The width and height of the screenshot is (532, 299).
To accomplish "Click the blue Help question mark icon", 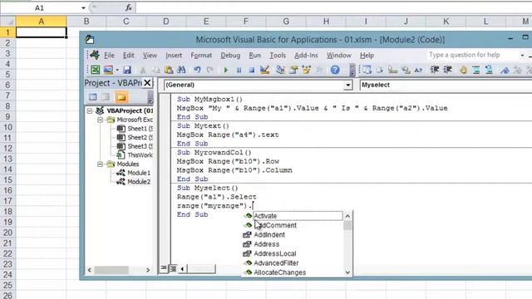I will coord(335,70).
